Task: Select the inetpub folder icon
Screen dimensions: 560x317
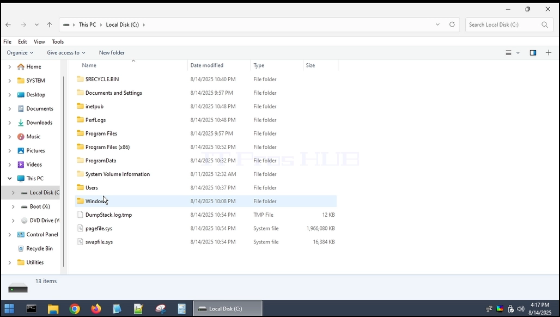Action: [80, 106]
